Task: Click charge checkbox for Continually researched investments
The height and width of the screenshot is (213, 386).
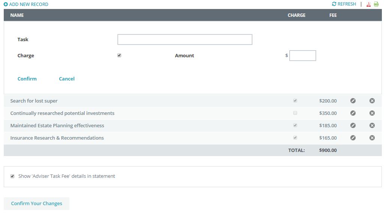Action: tap(295, 113)
